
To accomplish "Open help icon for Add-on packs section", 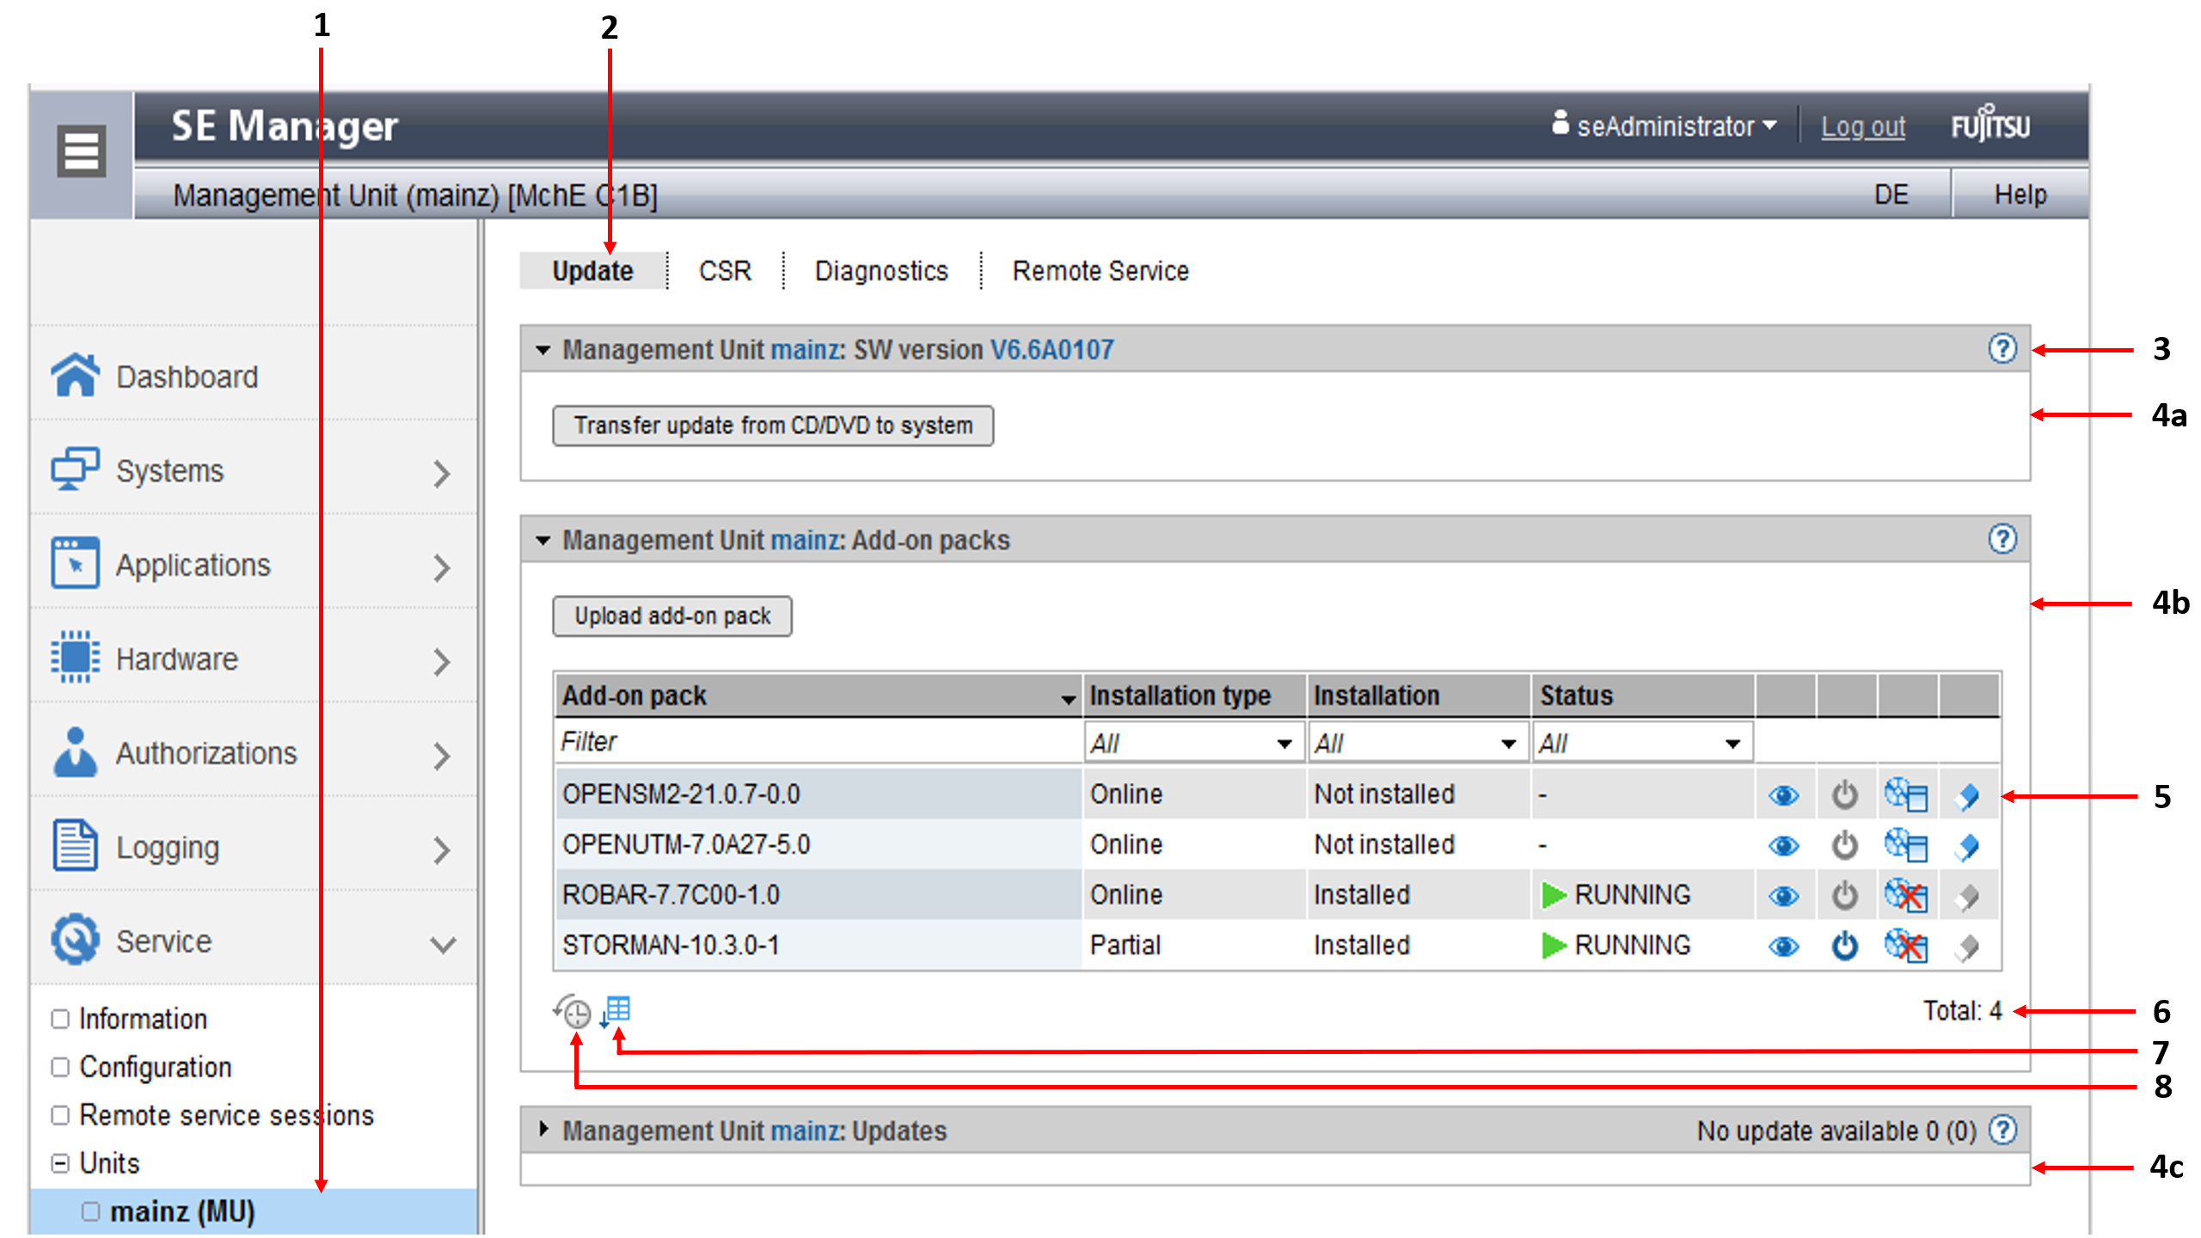I will click(x=2002, y=540).
